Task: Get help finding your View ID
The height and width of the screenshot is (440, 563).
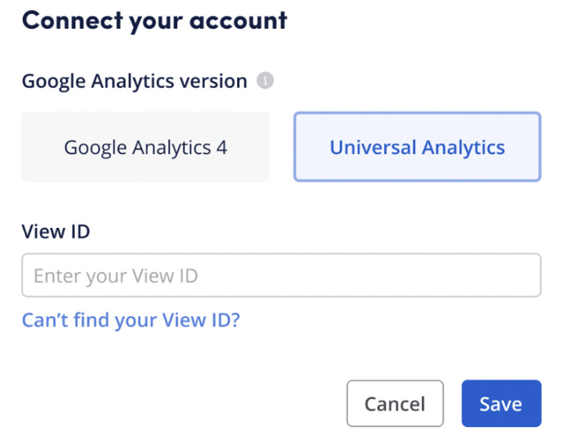Action: pos(131,320)
